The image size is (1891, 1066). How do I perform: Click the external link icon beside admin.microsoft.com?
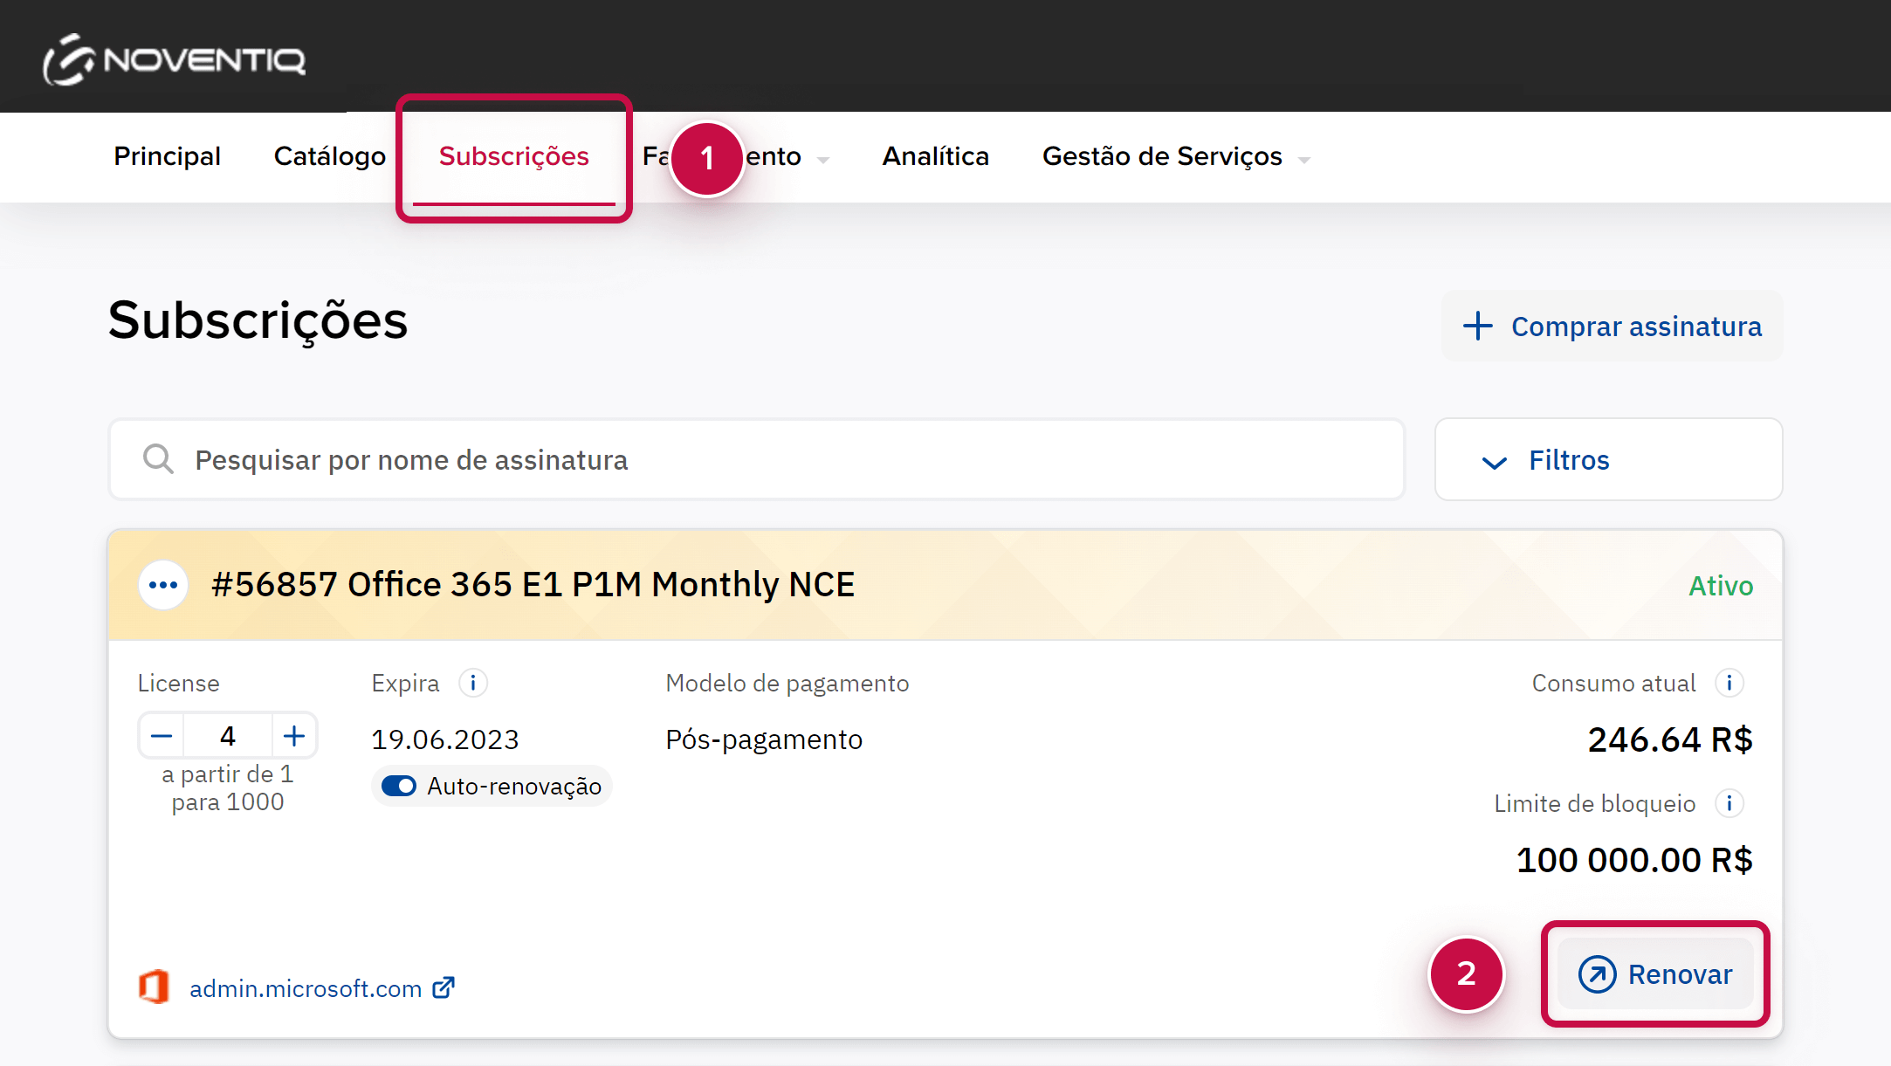444,987
